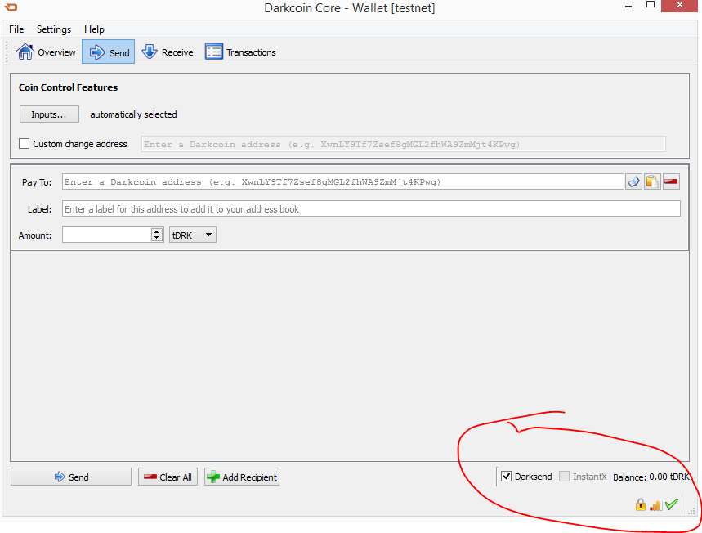Open the Receive tab
The image size is (702, 533).
click(168, 52)
